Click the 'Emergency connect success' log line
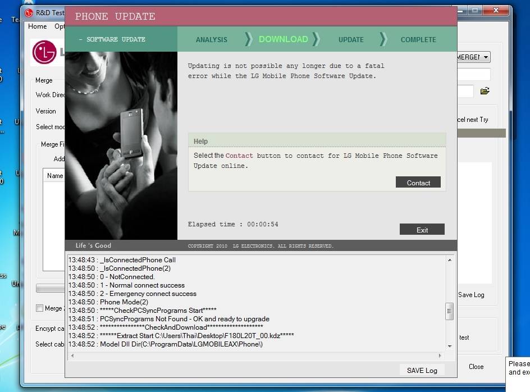The width and height of the screenshot is (530, 392). click(x=132, y=294)
